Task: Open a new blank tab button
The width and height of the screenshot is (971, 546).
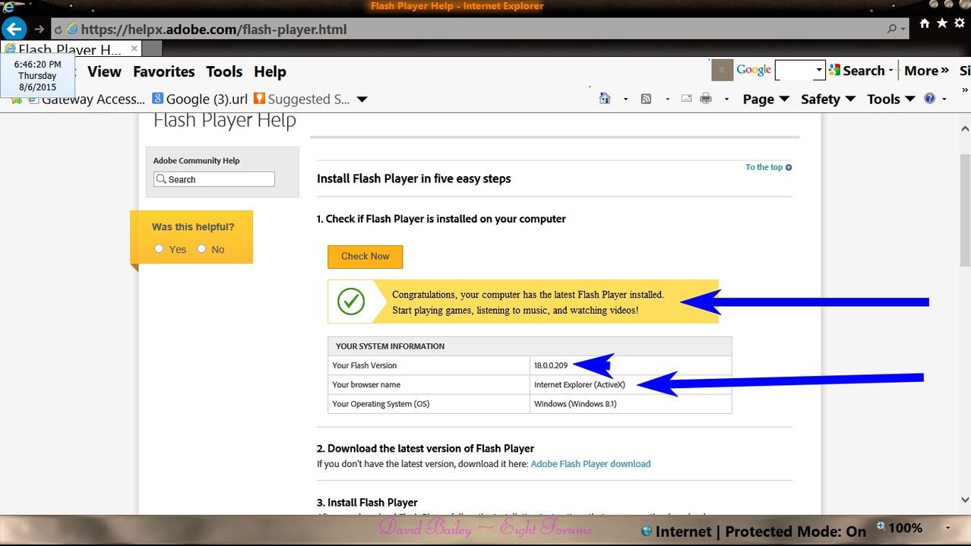Action: click(x=153, y=48)
